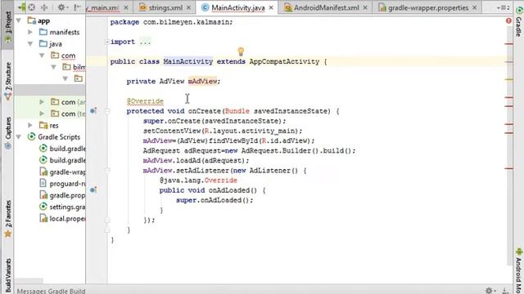This screenshot has height=294, width=524.
Task: Close the gradle-wrapper.properties tab
Action: point(475,7)
